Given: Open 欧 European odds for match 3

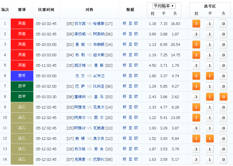Looking at the screenshot, I should pos(136,44).
